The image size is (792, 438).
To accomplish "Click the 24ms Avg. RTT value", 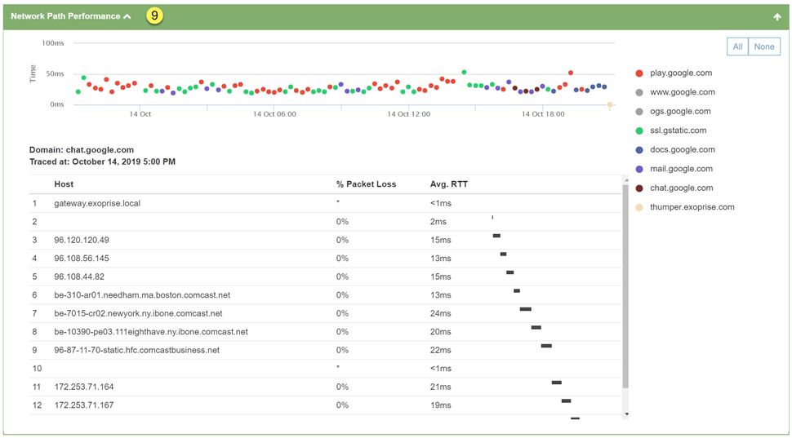I will [440, 313].
